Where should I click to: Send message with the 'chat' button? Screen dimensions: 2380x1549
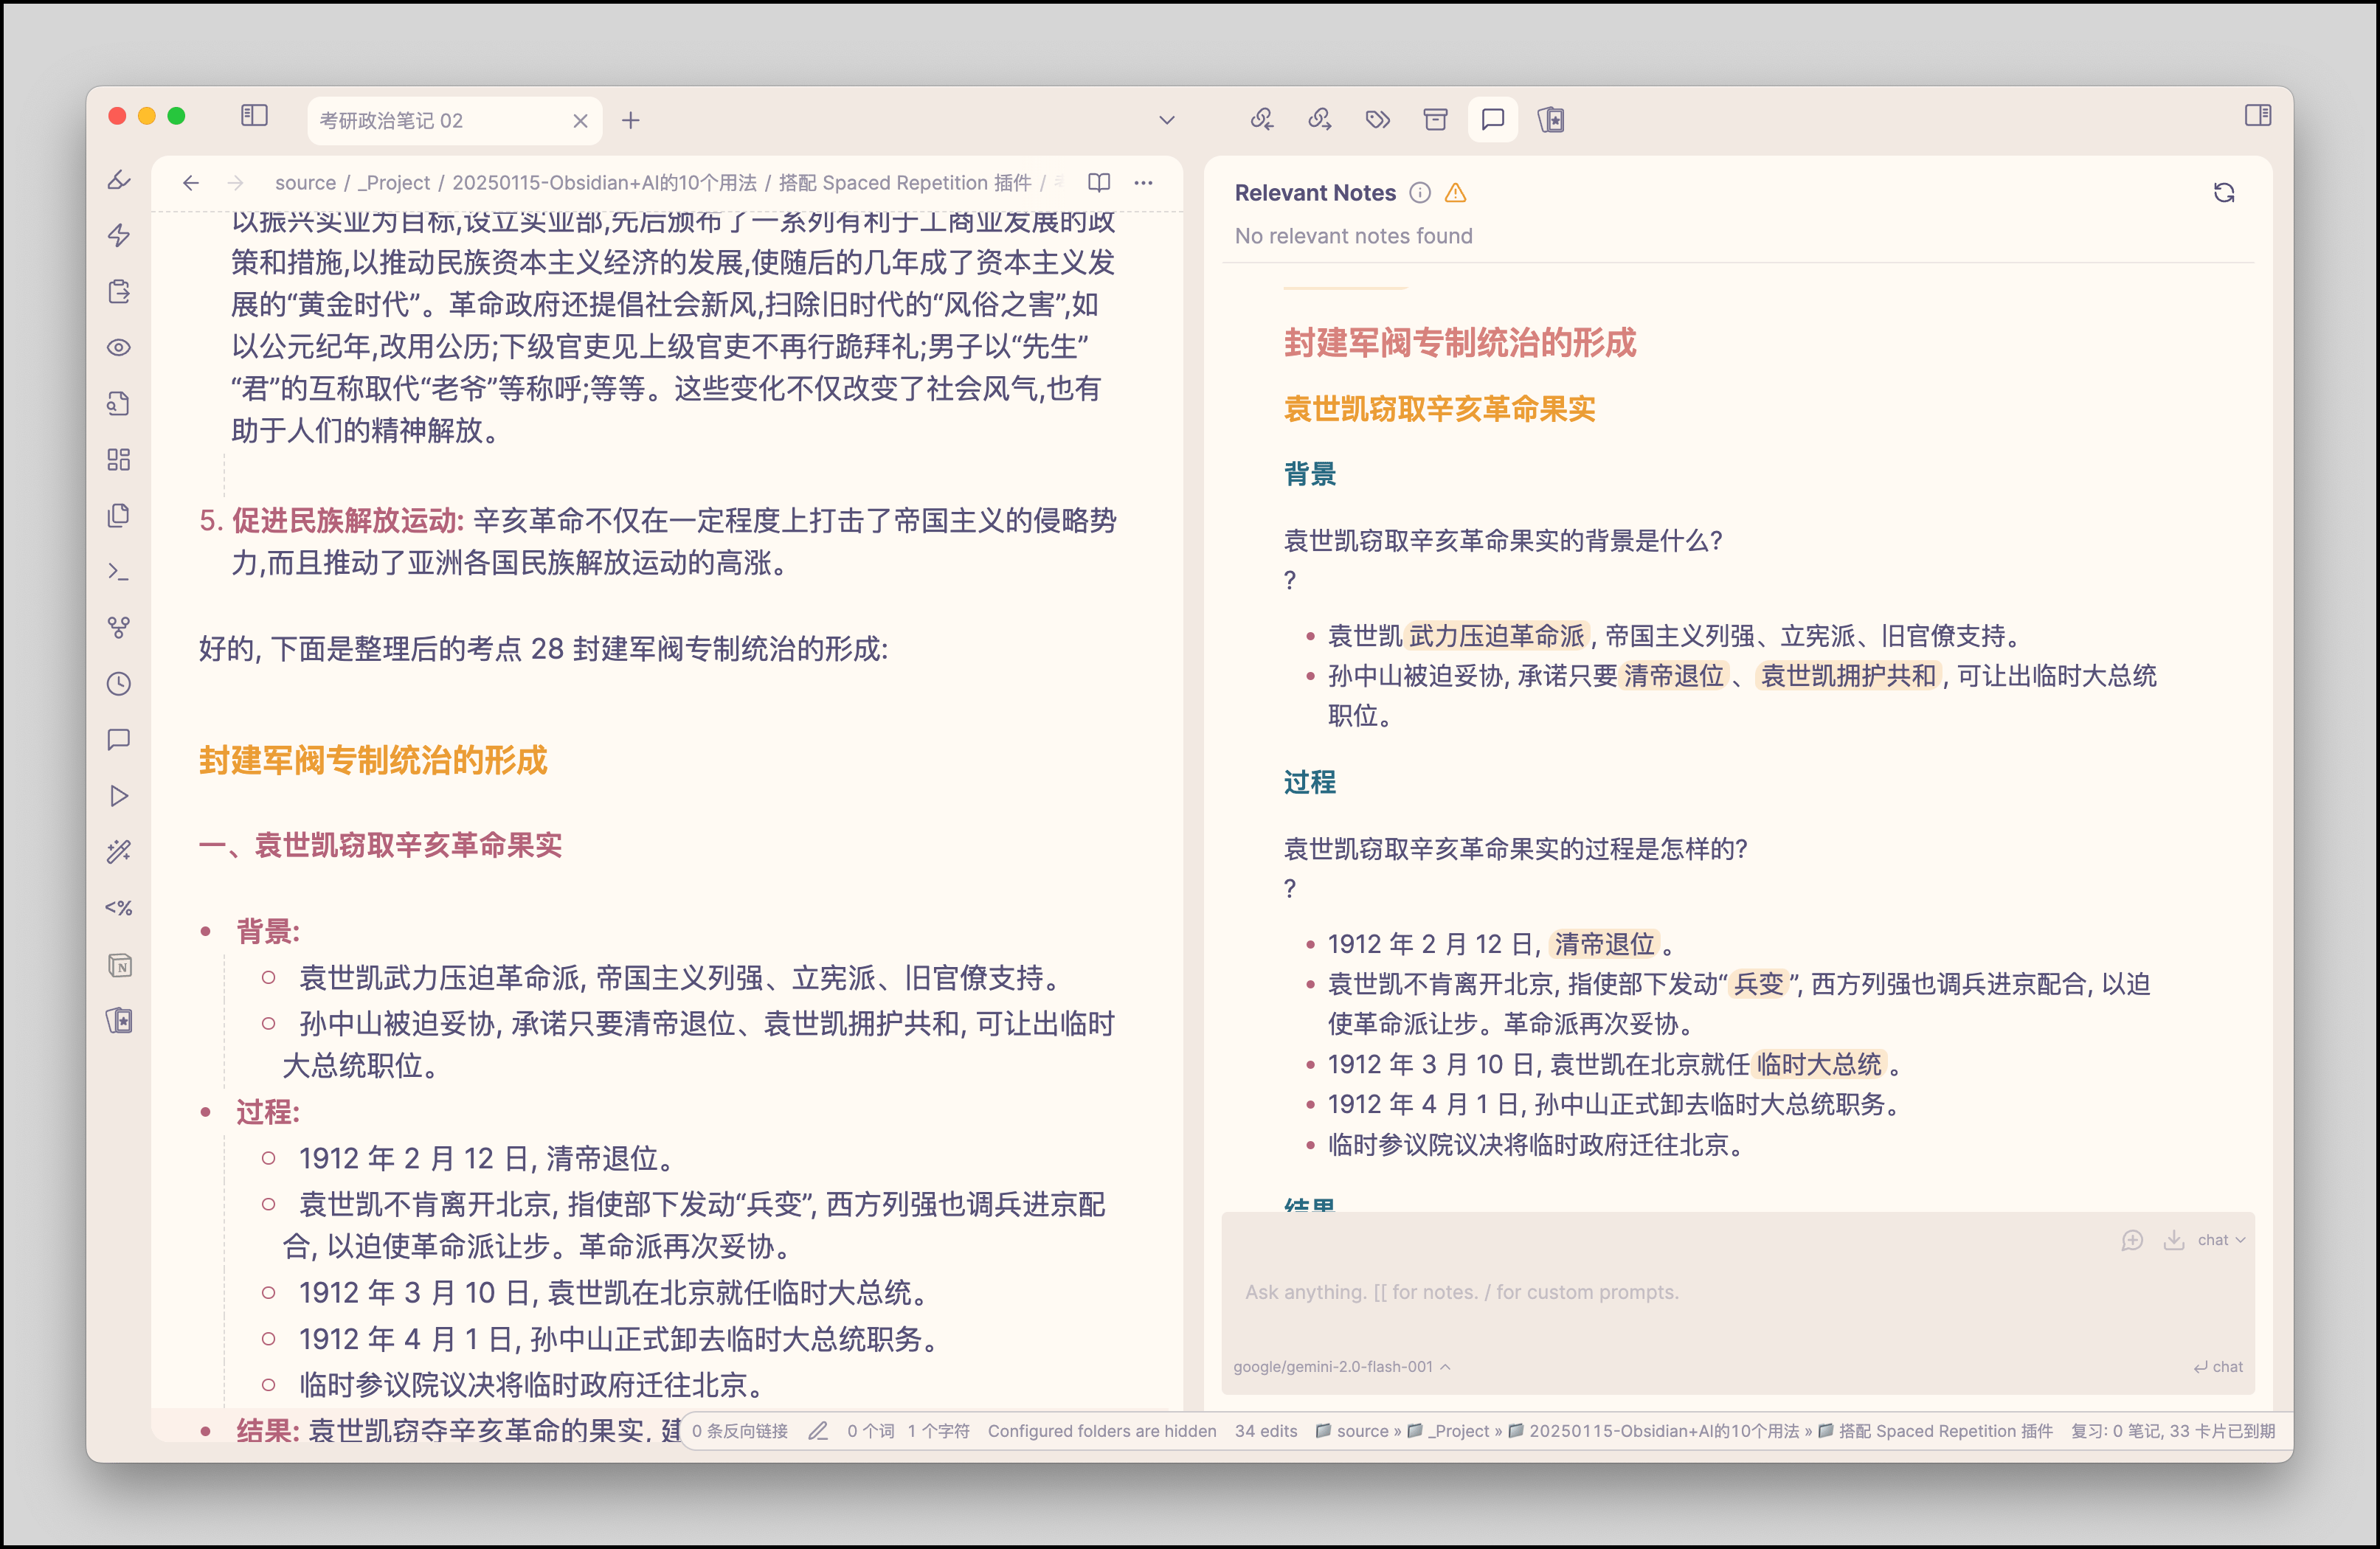[2218, 1367]
